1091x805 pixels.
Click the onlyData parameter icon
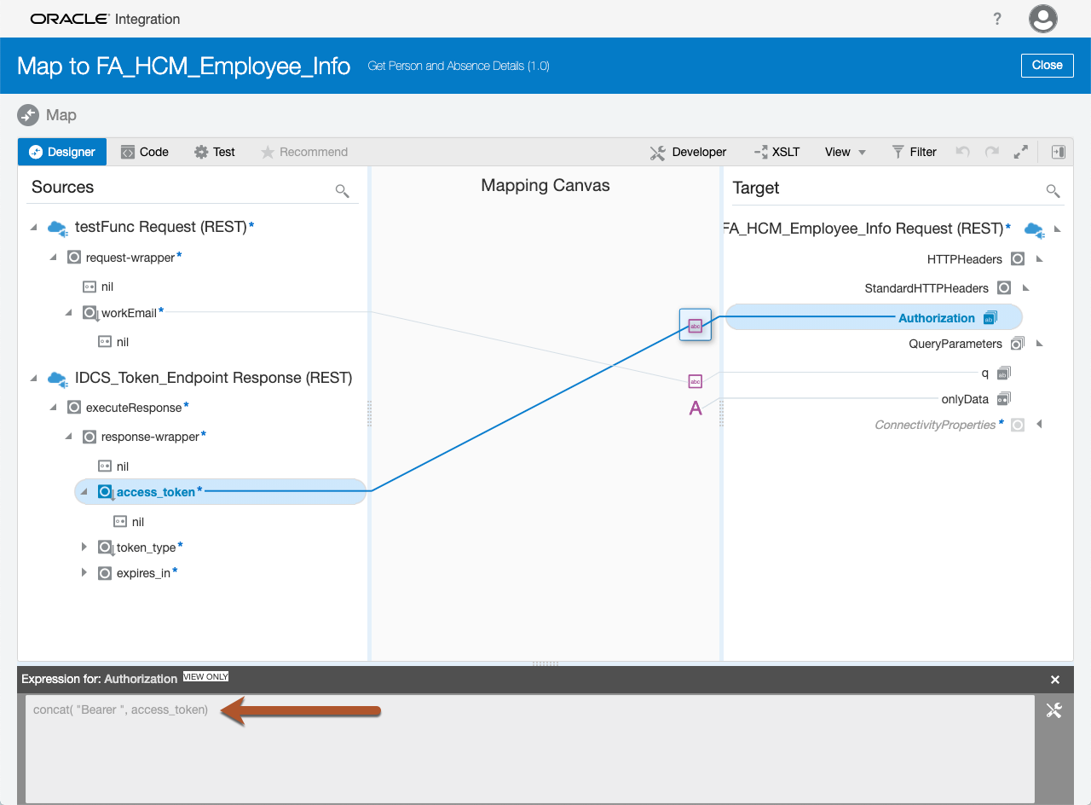click(x=1003, y=398)
